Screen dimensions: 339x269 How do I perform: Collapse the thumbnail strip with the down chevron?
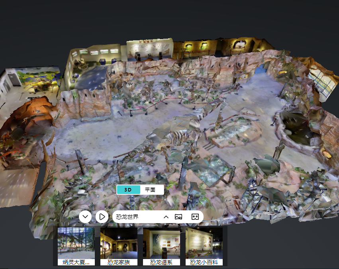point(85,217)
